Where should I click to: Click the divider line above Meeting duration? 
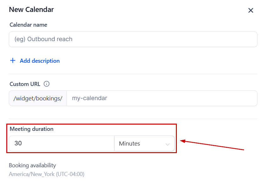pyautogui.click(x=133, y=119)
